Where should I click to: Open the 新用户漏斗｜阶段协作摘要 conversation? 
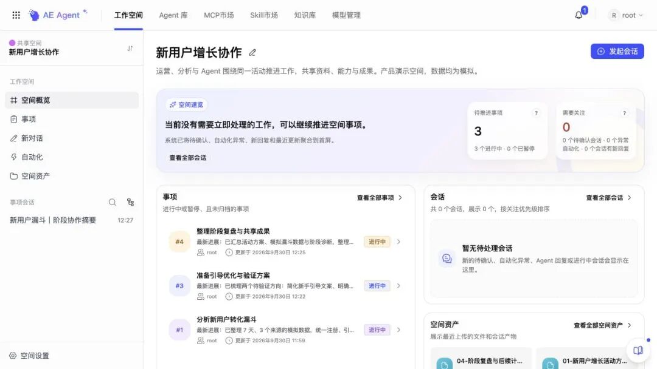72,220
